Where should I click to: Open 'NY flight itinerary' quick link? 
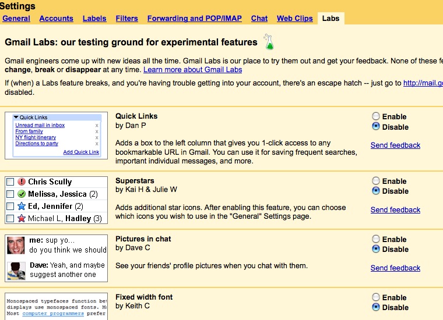pos(36,137)
